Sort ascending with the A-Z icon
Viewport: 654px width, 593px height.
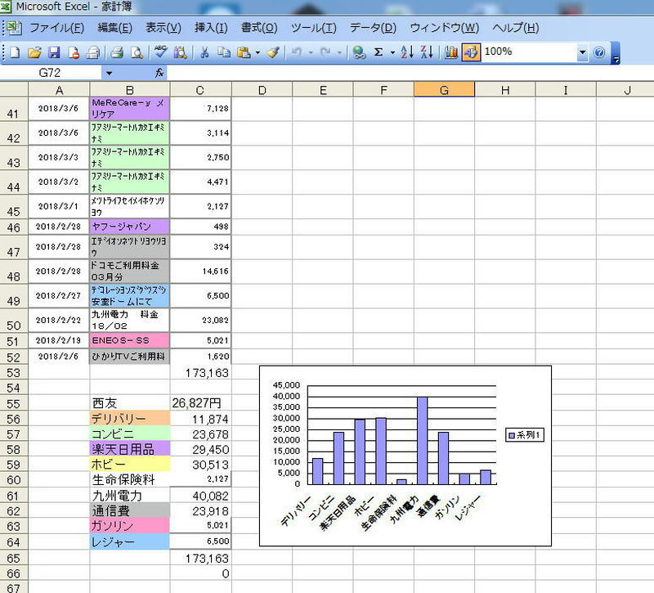406,52
